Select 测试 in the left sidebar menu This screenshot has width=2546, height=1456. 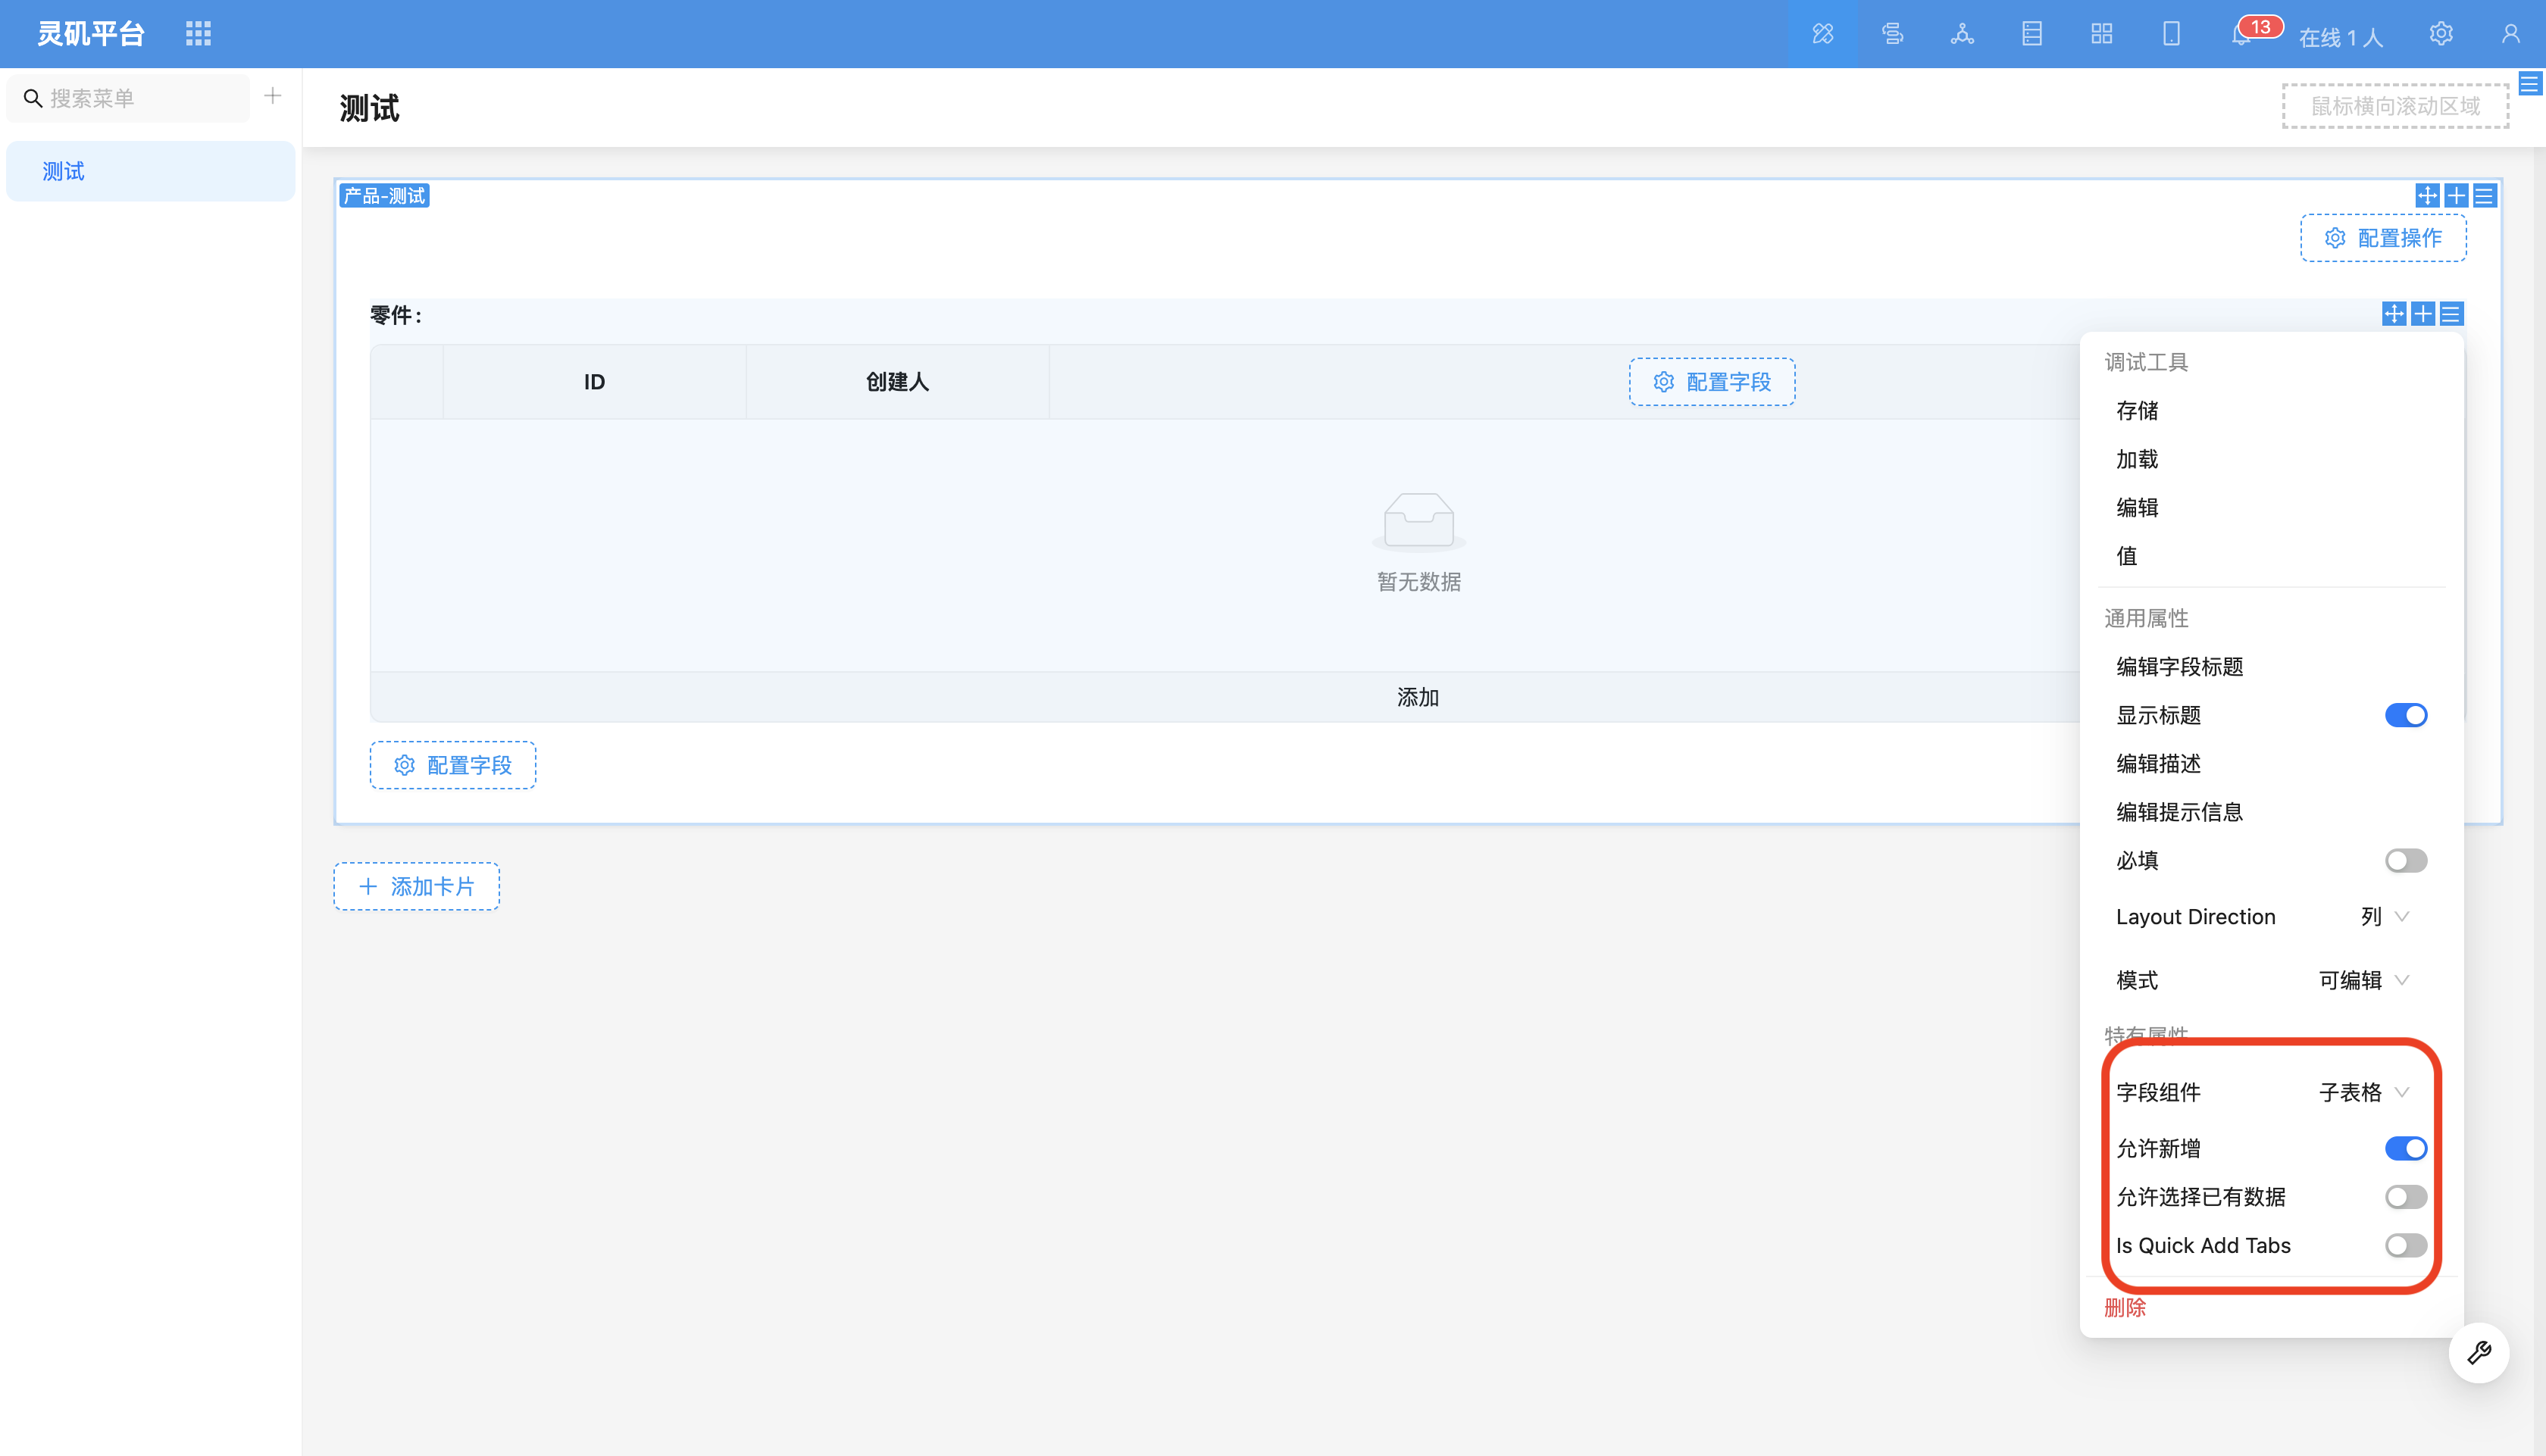[150, 171]
